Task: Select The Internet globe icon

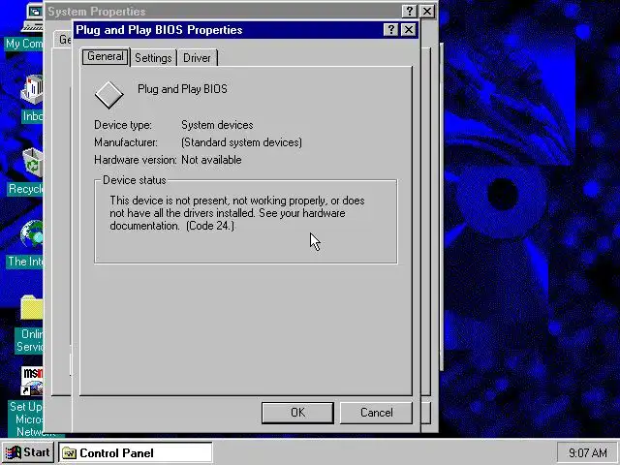Action: pos(32,234)
